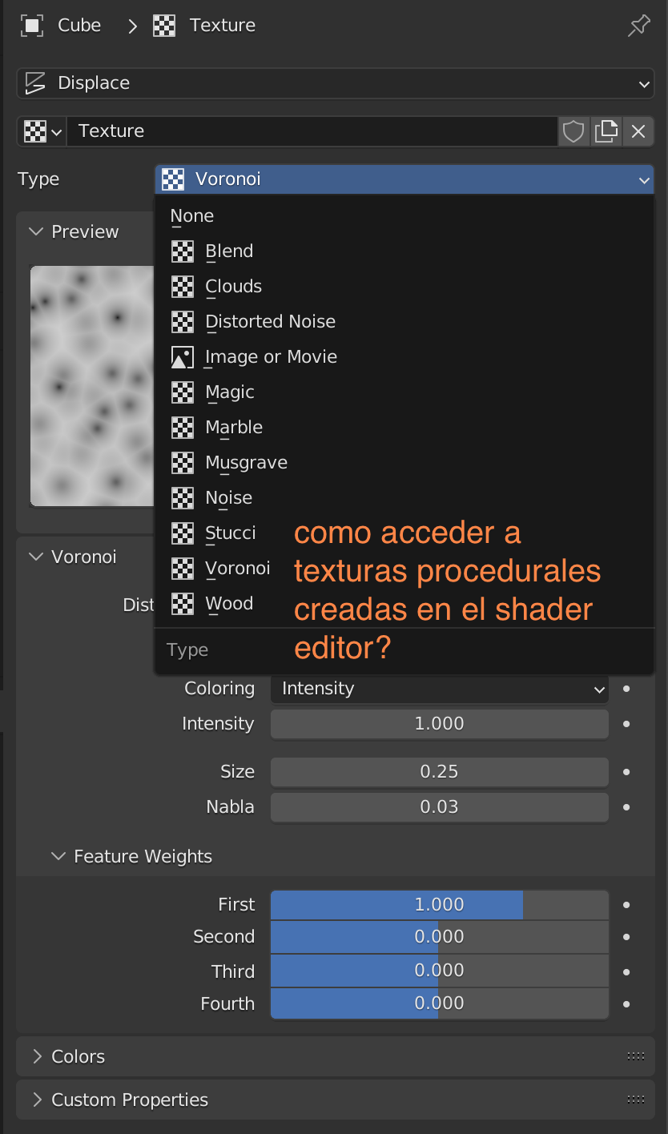The width and height of the screenshot is (668, 1134).
Task: Click the Cube object icon in breadcrumb
Action: coord(32,26)
